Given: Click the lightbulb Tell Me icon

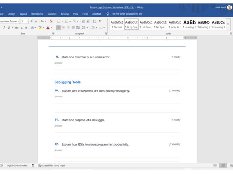Looking at the screenshot, I should [108, 14].
